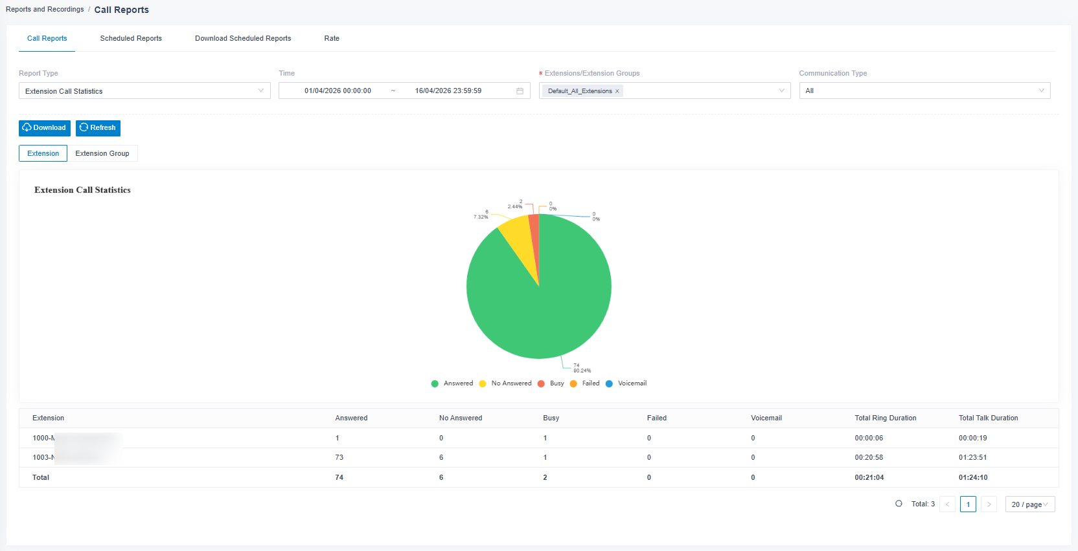Toggle Failed legend item

[x=584, y=384]
